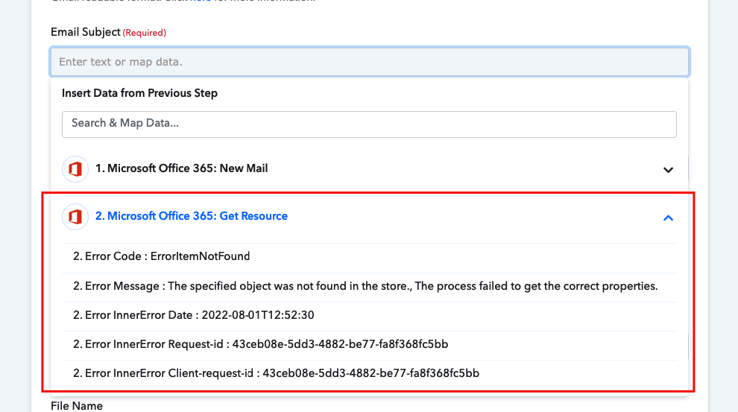738x412 pixels.
Task: Click the File Name label
Action: pos(77,406)
